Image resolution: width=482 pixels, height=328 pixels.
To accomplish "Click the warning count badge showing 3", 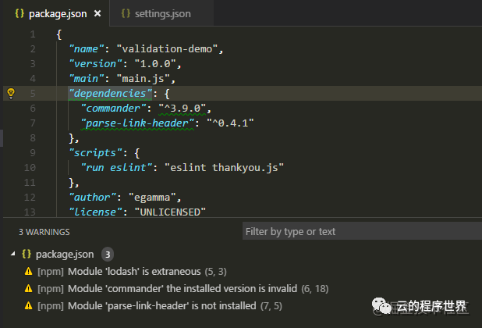I will [x=108, y=255].
